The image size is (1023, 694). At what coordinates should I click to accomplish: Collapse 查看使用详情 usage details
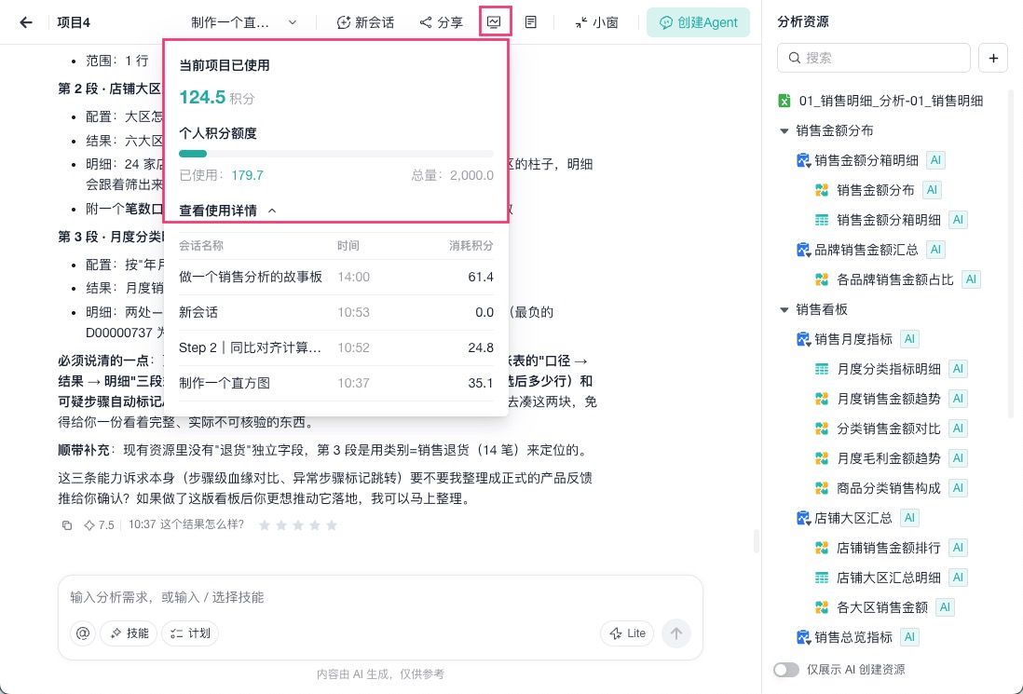tap(227, 211)
